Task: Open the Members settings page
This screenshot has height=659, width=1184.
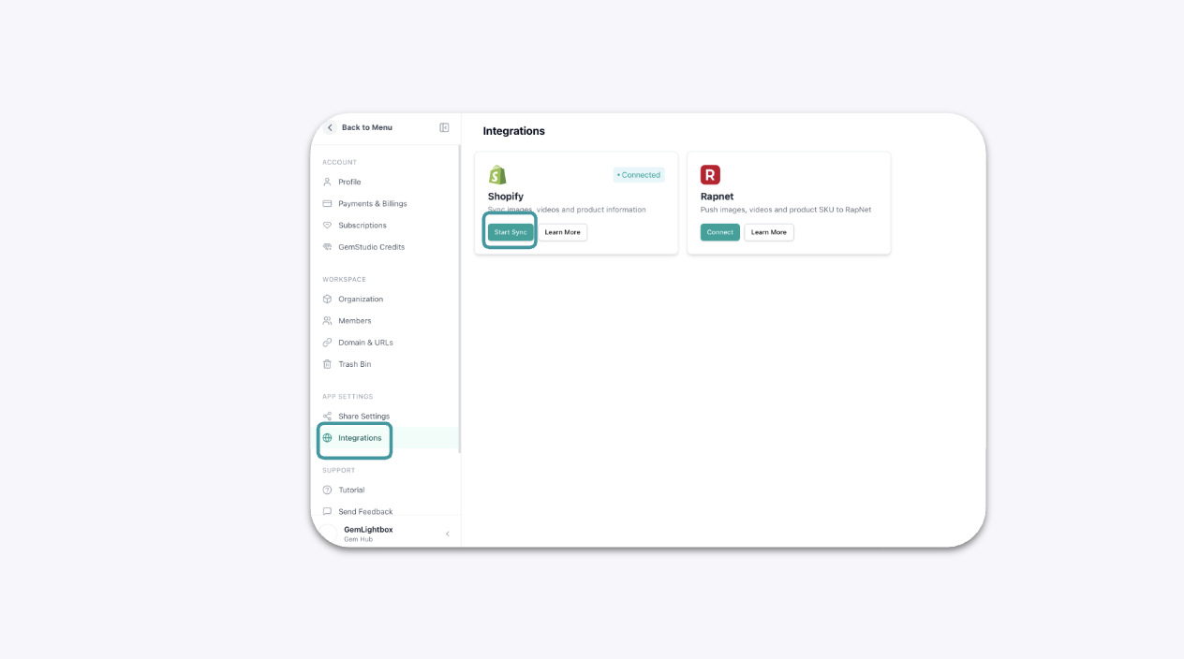Action: 354,320
